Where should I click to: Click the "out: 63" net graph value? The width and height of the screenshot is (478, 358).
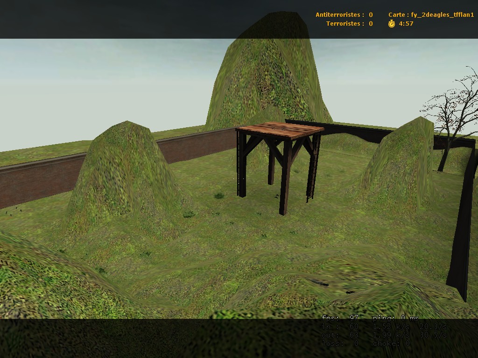340,335
